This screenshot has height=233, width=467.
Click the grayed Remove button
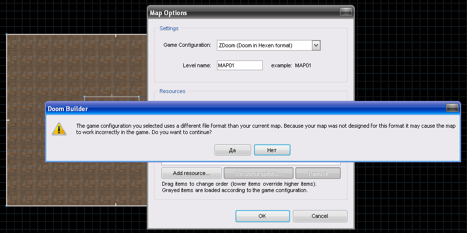(x=318, y=173)
